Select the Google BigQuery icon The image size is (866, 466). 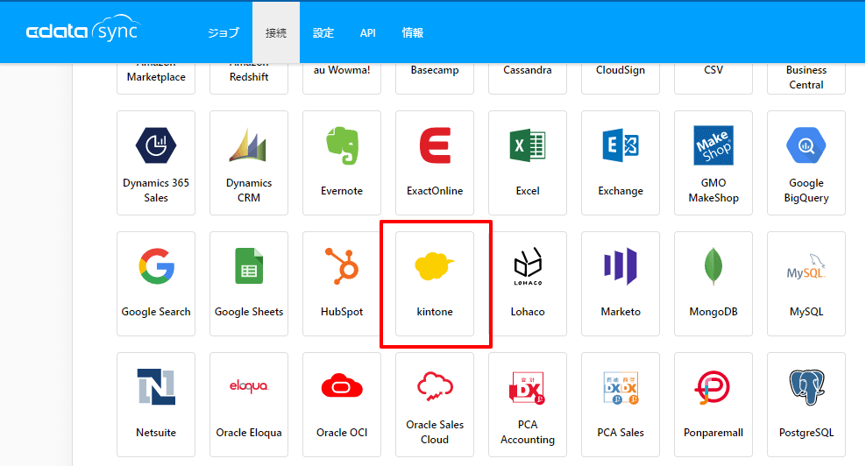click(x=806, y=145)
